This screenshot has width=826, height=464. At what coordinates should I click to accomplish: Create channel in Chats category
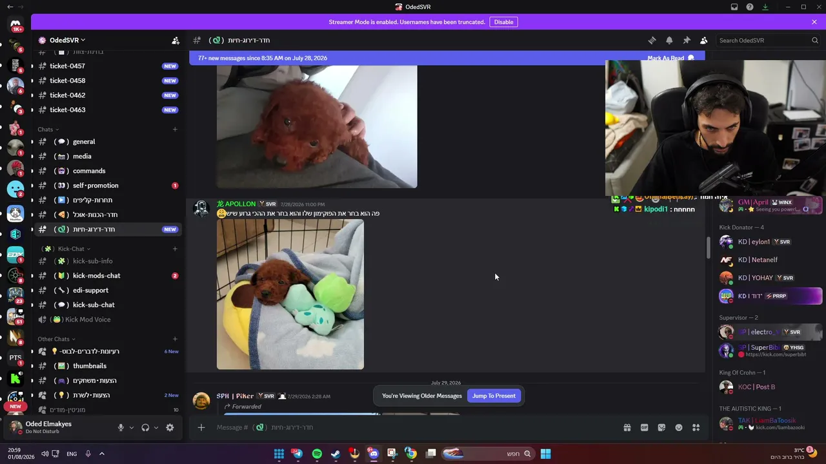click(x=175, y=130)
